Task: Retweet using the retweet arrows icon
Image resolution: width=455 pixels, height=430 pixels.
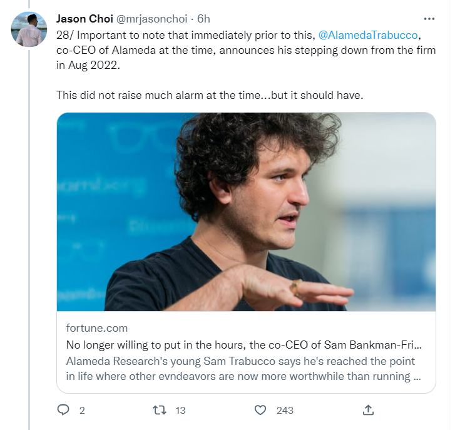Action: (x=160, y=410)
